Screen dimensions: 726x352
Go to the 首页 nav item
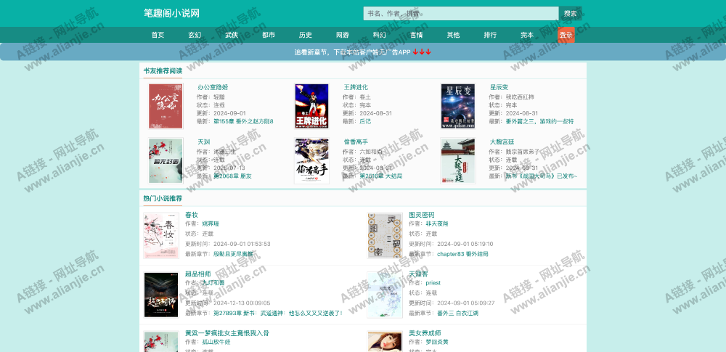158,35
